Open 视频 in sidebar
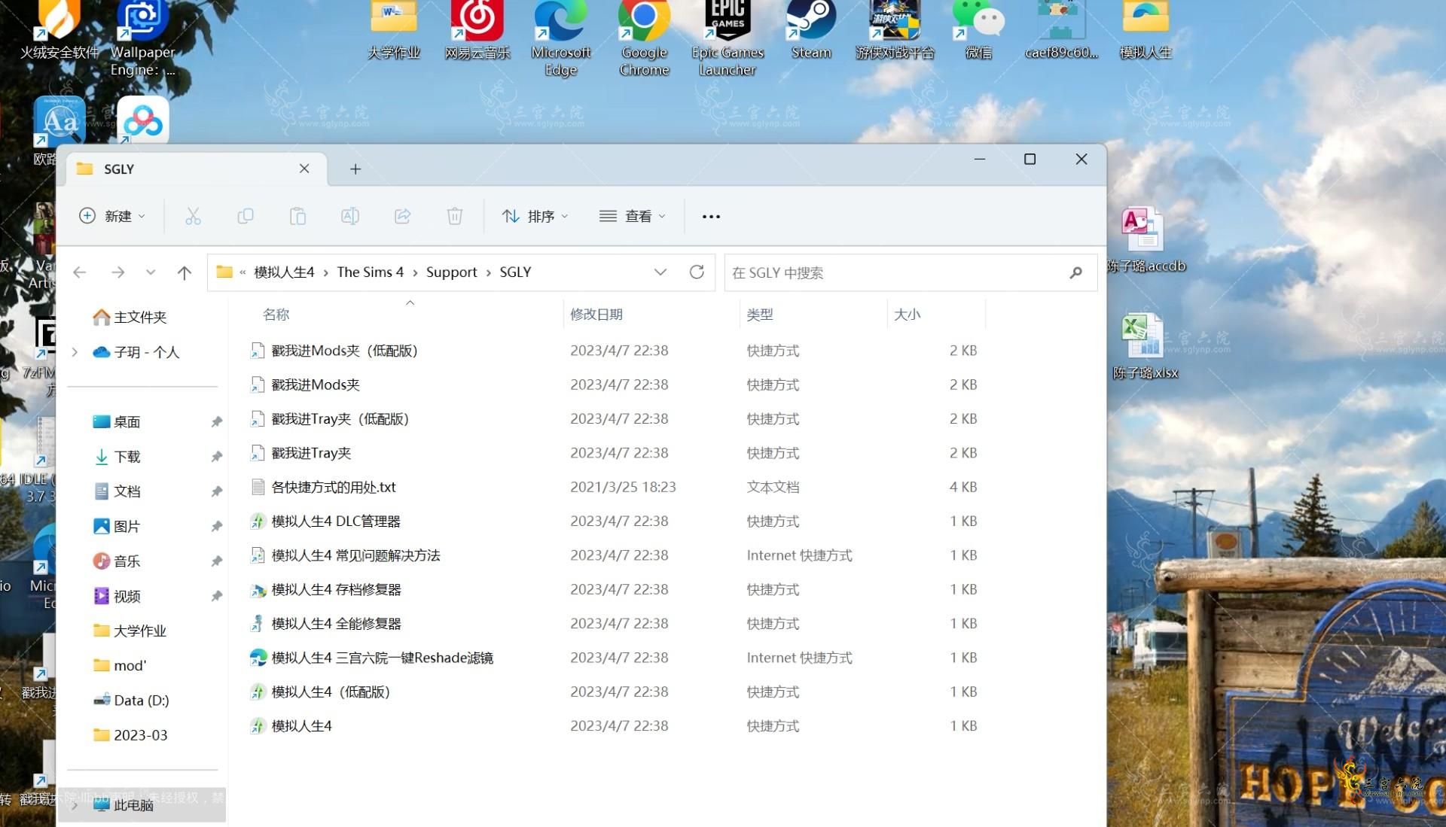The width and height of the screenshot is (1446, 827). (x=117, y=596)
